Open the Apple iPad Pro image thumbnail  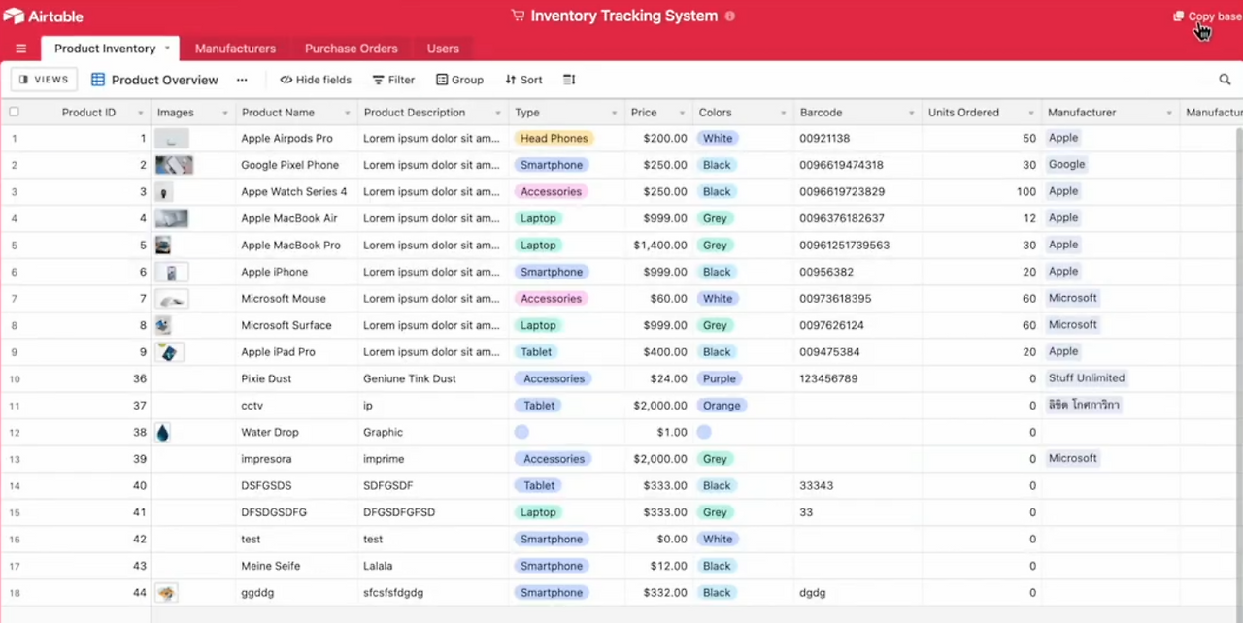(x=170, y=352)
